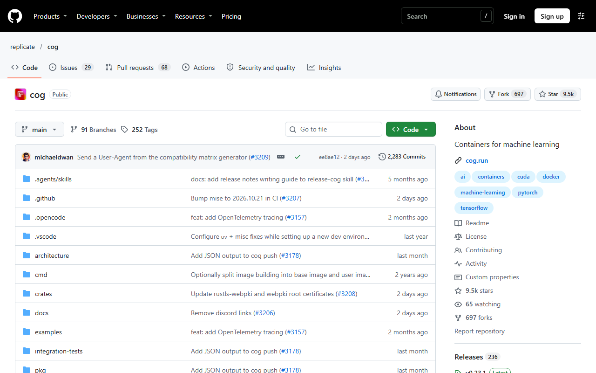Click the License scale icon
The width and height of the screenshot is (596, 373).
[458, 236]
